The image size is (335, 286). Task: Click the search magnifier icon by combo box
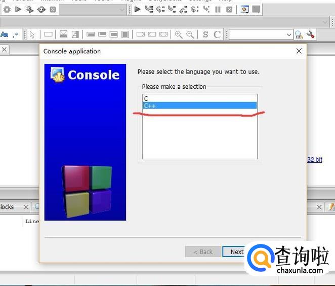[299, 34]
